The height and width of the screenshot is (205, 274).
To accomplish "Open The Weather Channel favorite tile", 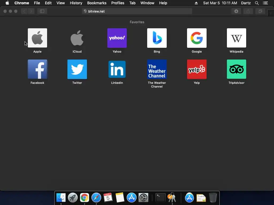I will click(157, 69).
